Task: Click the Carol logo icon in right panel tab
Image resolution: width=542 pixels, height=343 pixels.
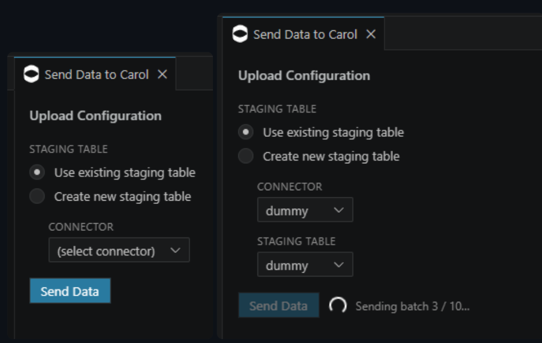Action: pos(240,34)
